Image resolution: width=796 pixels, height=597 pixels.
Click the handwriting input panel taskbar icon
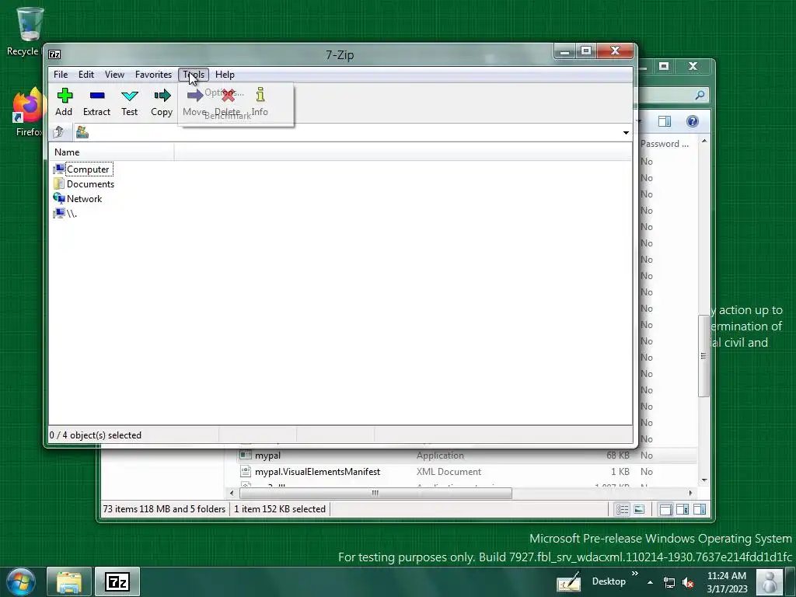point(568,581)
